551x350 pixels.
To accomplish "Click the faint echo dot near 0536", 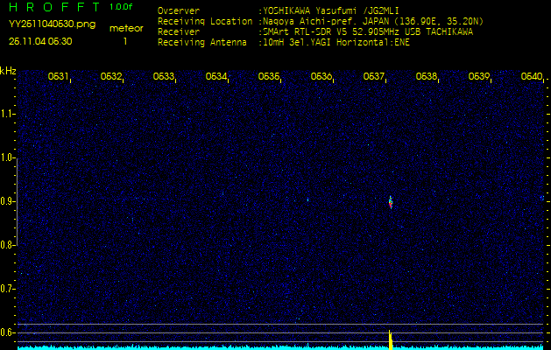I will (307, 199).
